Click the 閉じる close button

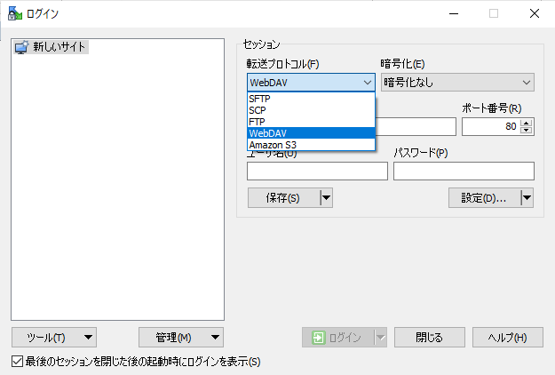430,338
